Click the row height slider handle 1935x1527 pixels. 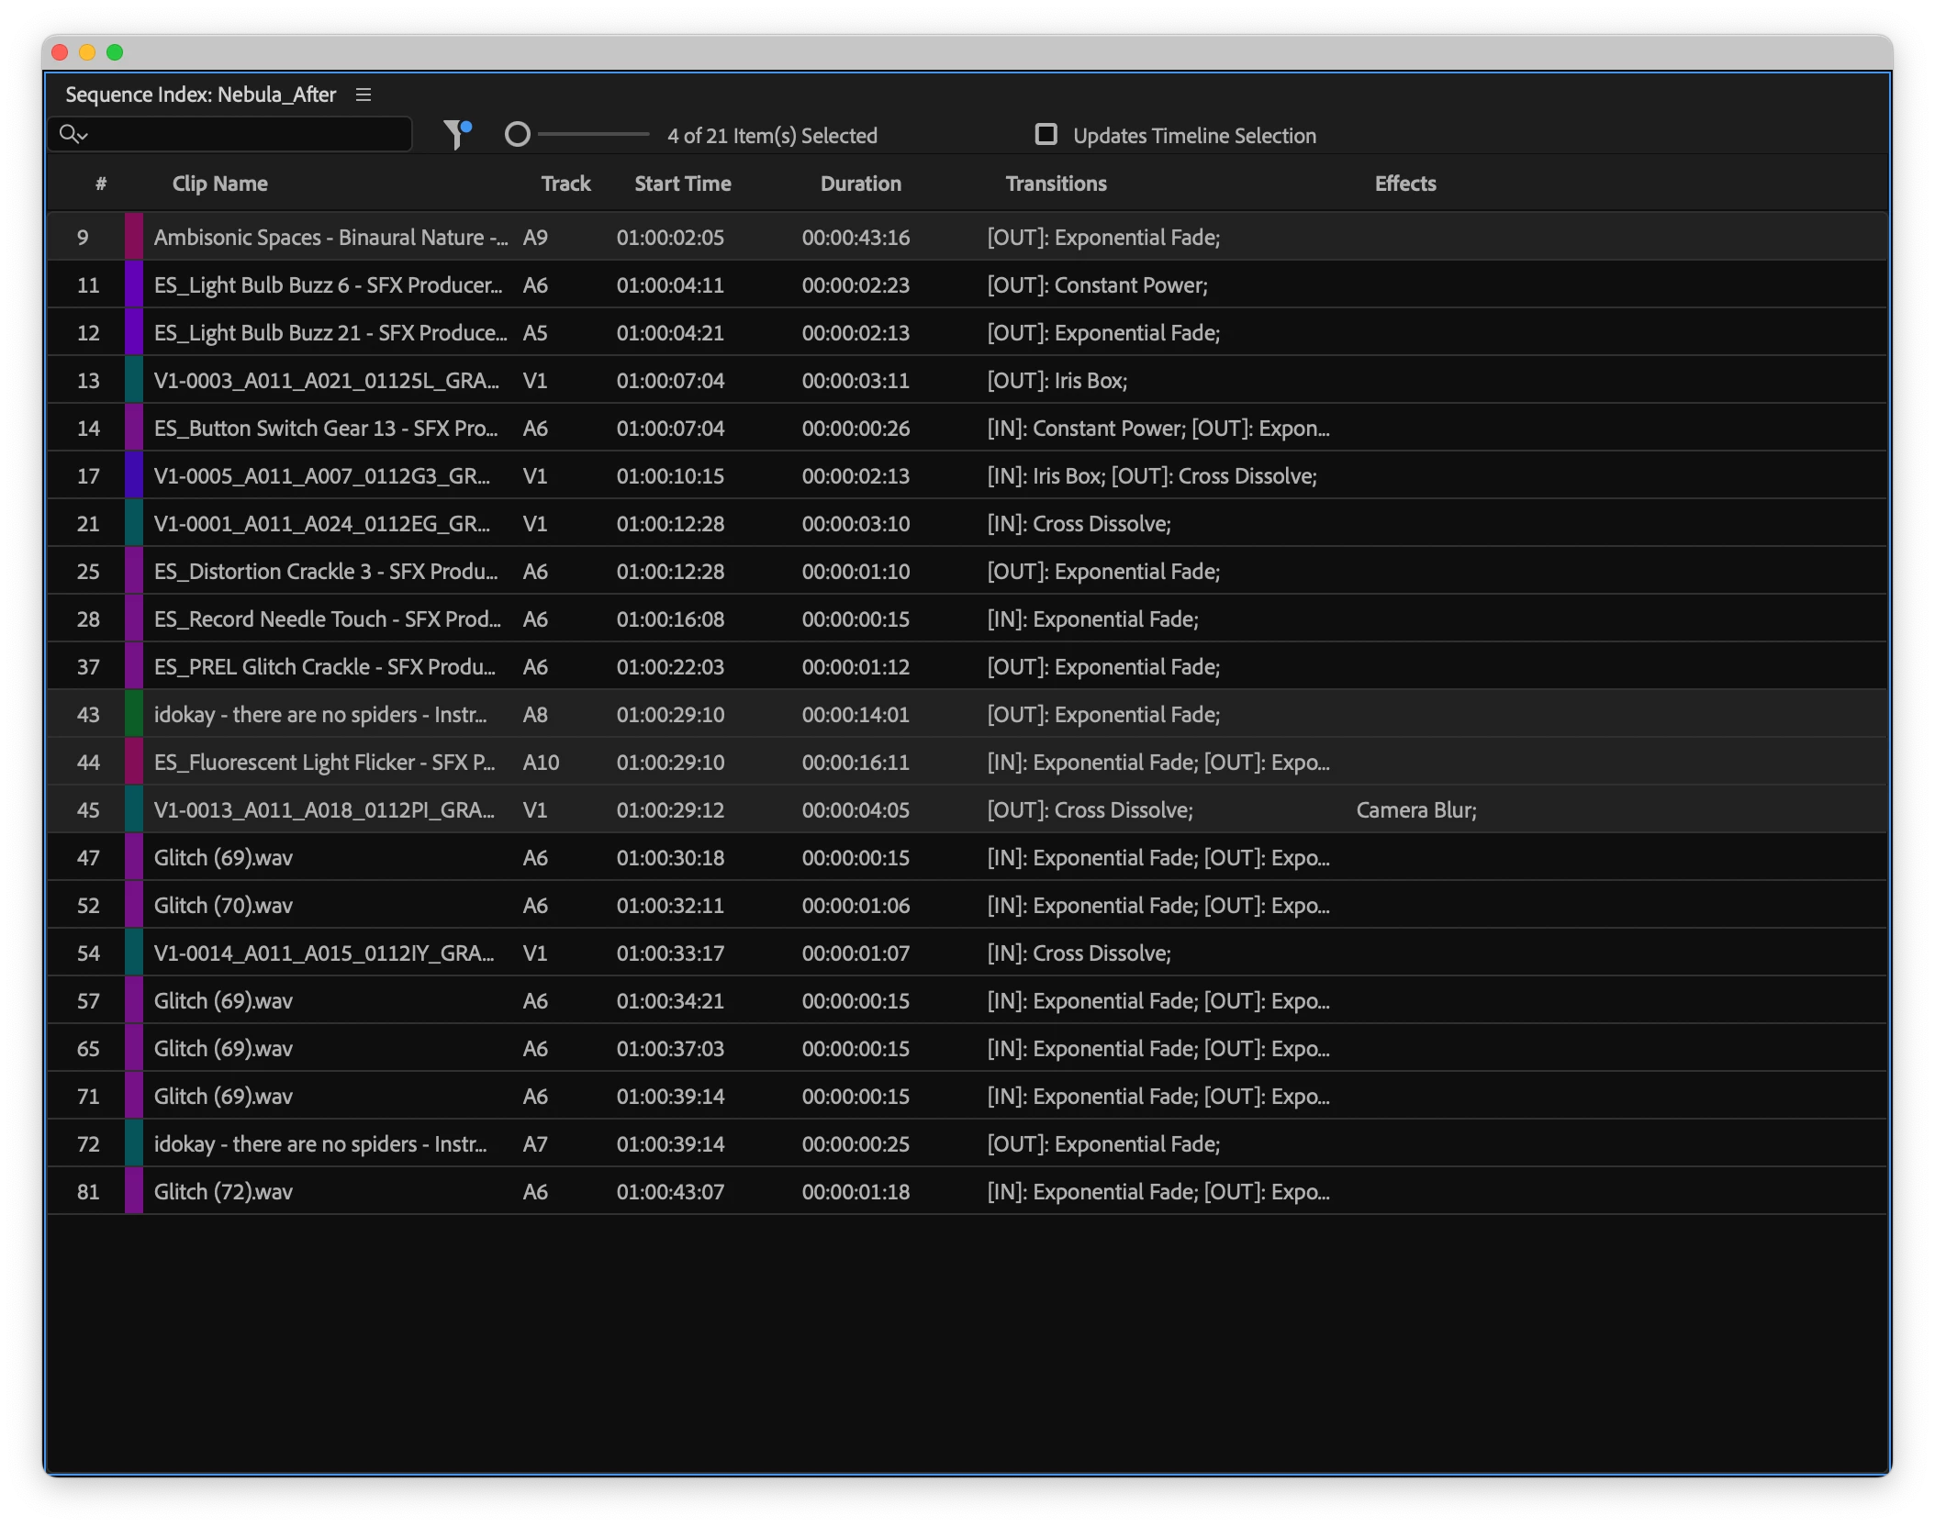click(x=518, y=135)
